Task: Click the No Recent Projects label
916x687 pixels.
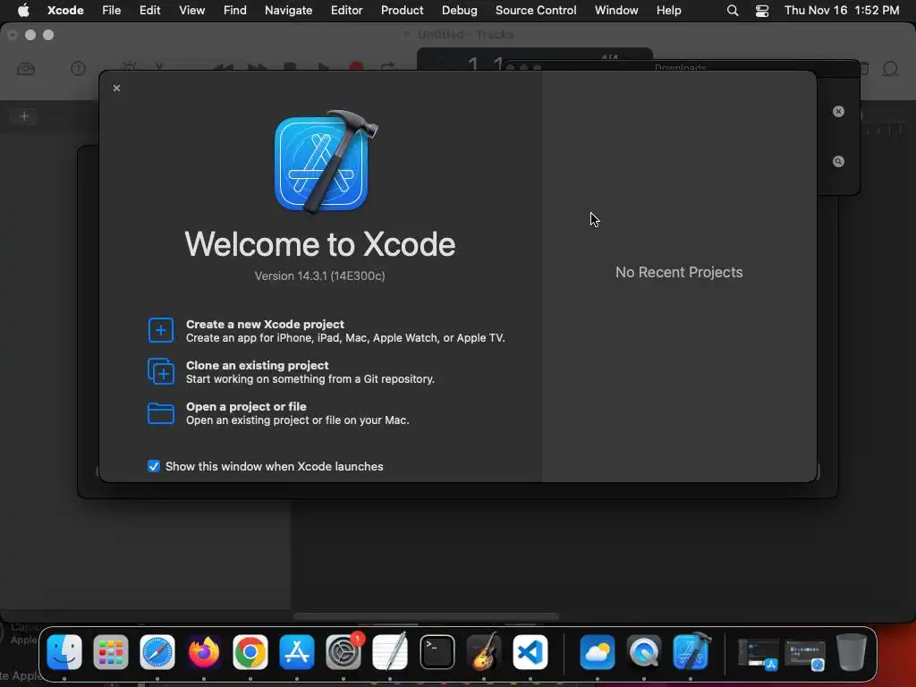Action: click(679, 272)
